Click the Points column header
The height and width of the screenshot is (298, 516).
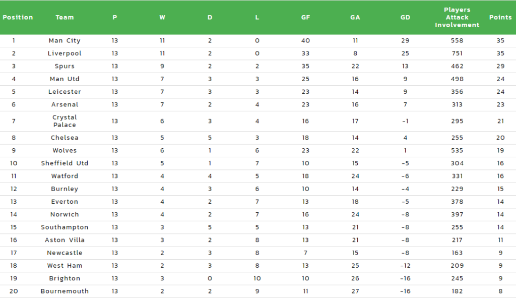pyautogui.click(x=500, y=18)
